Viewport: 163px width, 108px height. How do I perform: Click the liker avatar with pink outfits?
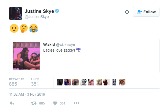pos(91,82)
